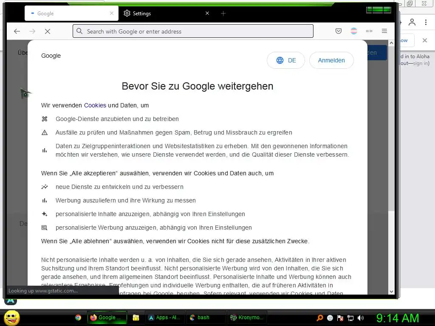Click the forward navigation arrow
The image size is (435, 326).
pyautogui.click(x=32, y=31)
